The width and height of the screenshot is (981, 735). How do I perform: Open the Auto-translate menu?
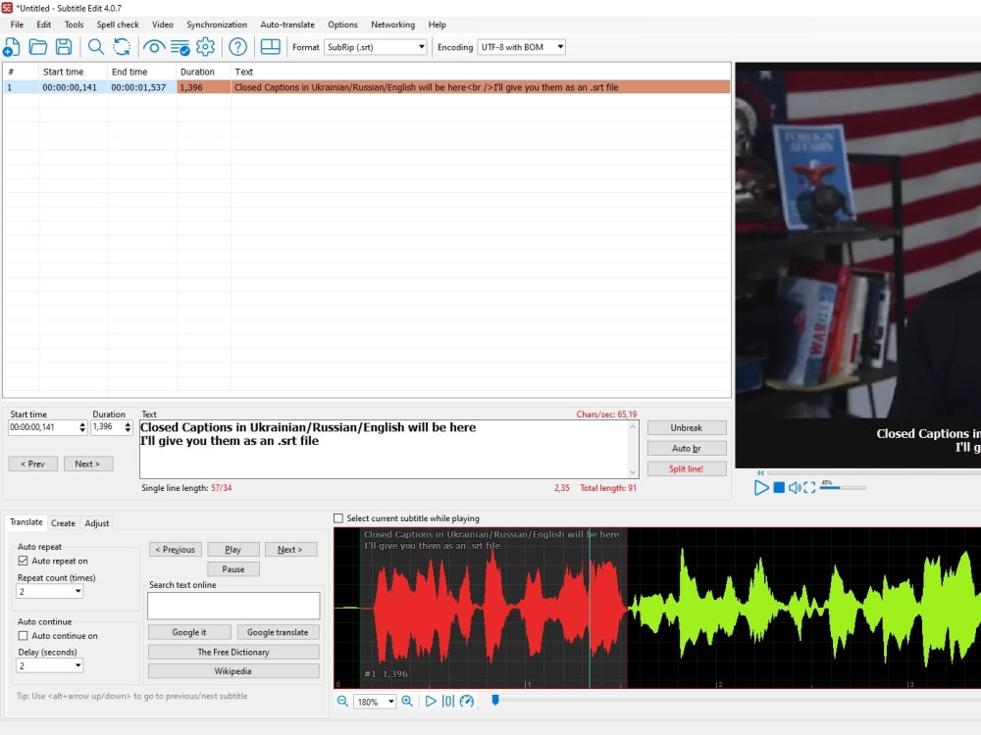tap(287, 24)
